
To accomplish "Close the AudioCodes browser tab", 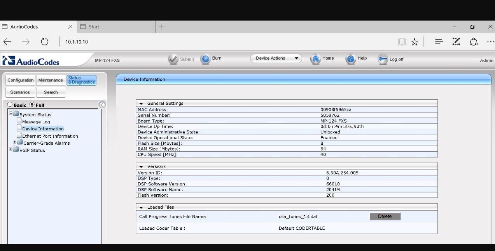I will click(70, 27).
